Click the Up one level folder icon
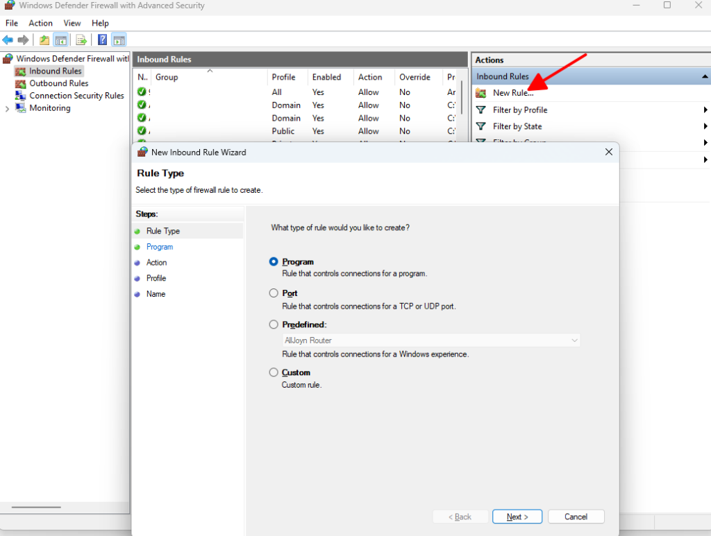Screen dimensions: 711x536 tap(44, 40)
